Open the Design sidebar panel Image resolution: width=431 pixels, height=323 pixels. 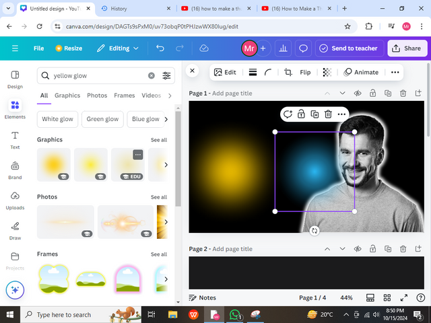tap(15, 79)
